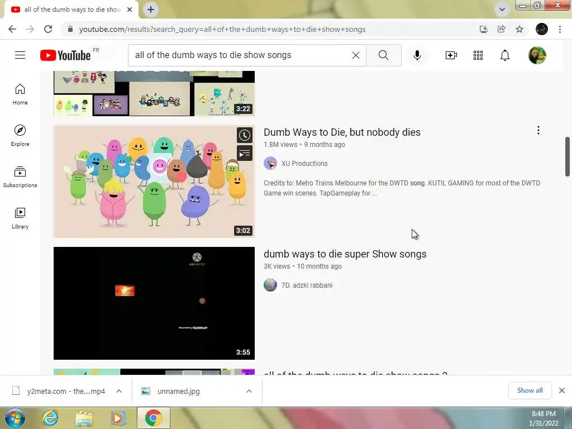572x429 pixels.
Task: Click the magnifier search button
Action: pos(383,55)
